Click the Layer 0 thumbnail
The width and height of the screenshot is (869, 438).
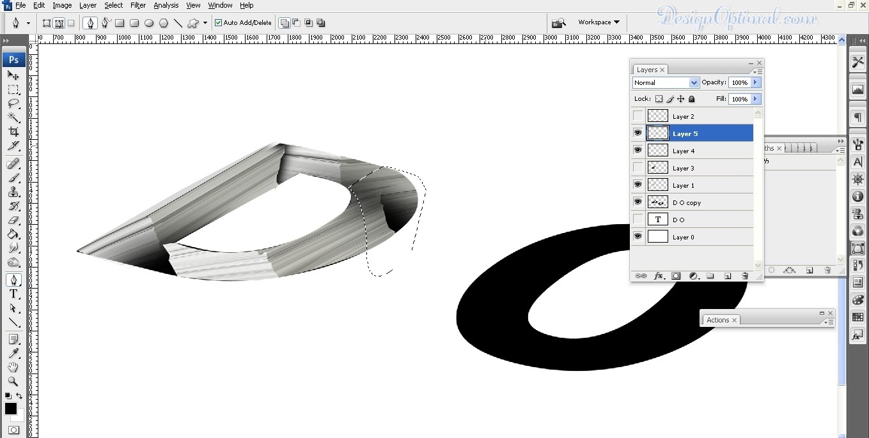657,237
